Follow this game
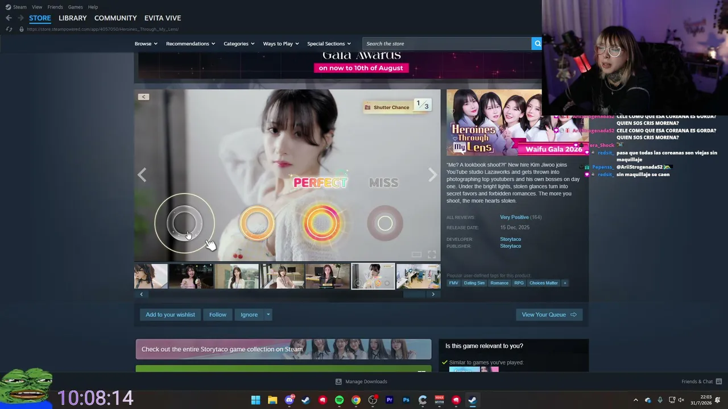The height and width of the screenshot is (409, 728). (218, 315)
